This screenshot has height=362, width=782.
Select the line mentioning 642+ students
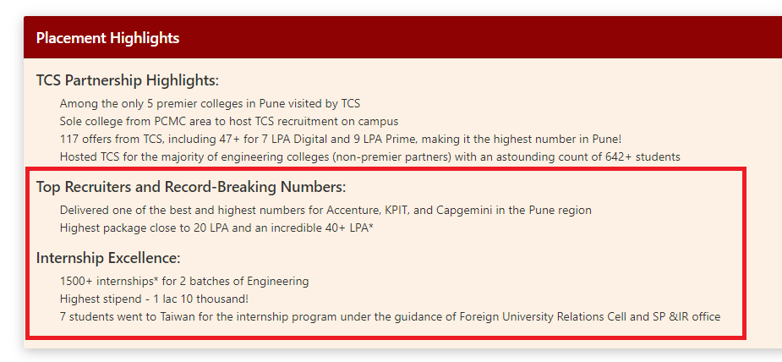370,157
